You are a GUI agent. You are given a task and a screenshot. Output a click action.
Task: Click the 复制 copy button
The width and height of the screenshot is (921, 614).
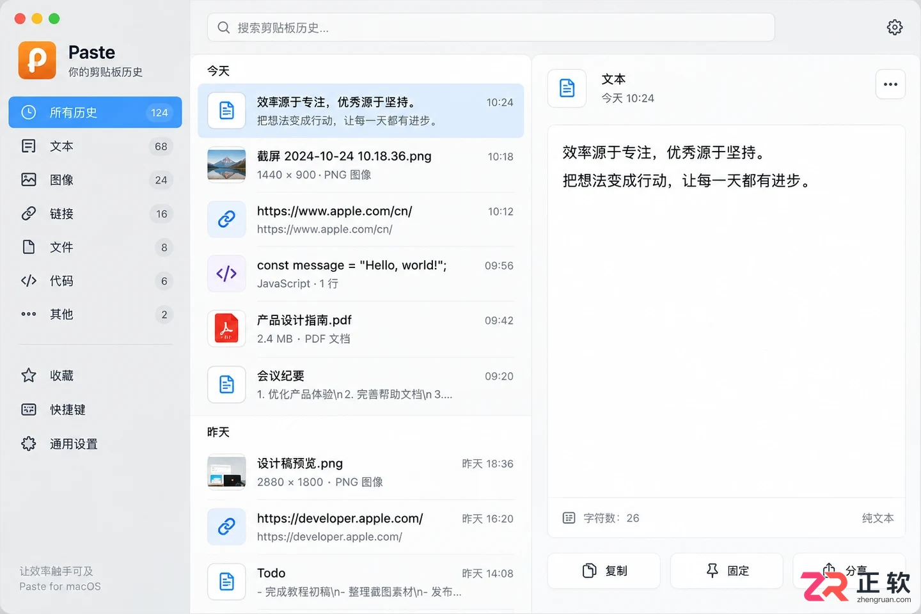pyautogui.click(x=604, y=571)
